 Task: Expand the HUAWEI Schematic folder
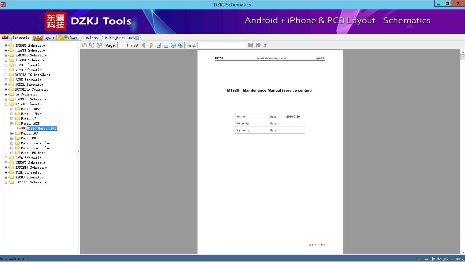coord(6,50)
